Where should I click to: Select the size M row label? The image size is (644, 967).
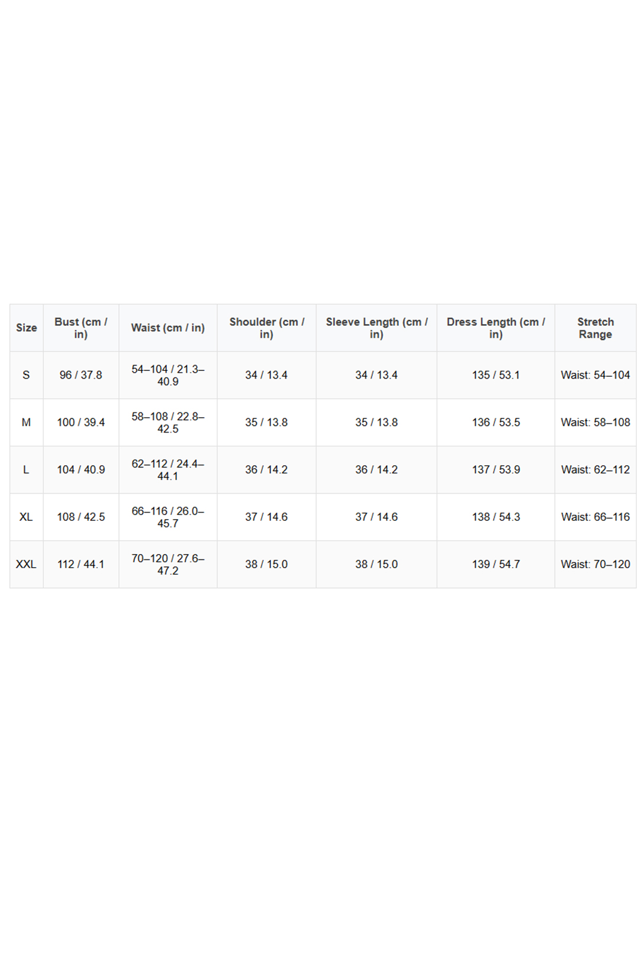click(x=26, y=422)
